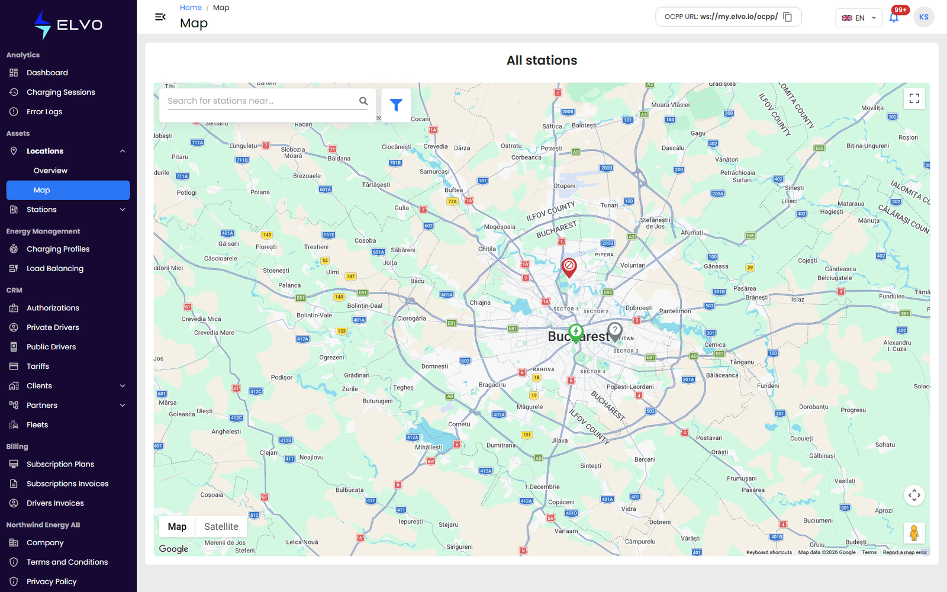Select the Street View pegman
The width and height of the screenshot is (947, 592).
914,533
